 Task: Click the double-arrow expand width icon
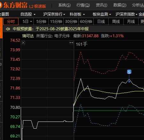pos(71,43)
